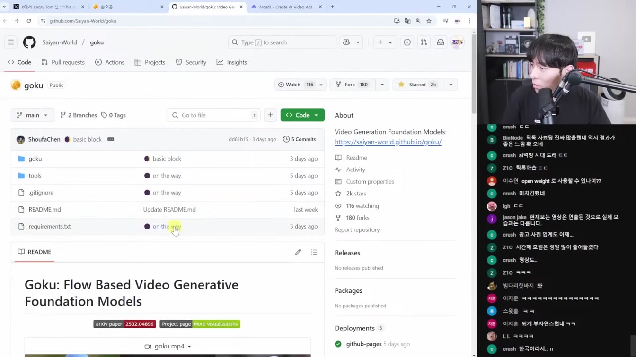Expand commit message ellipsis button
This screenshot has width=636, height=357.
pos(111,139)
